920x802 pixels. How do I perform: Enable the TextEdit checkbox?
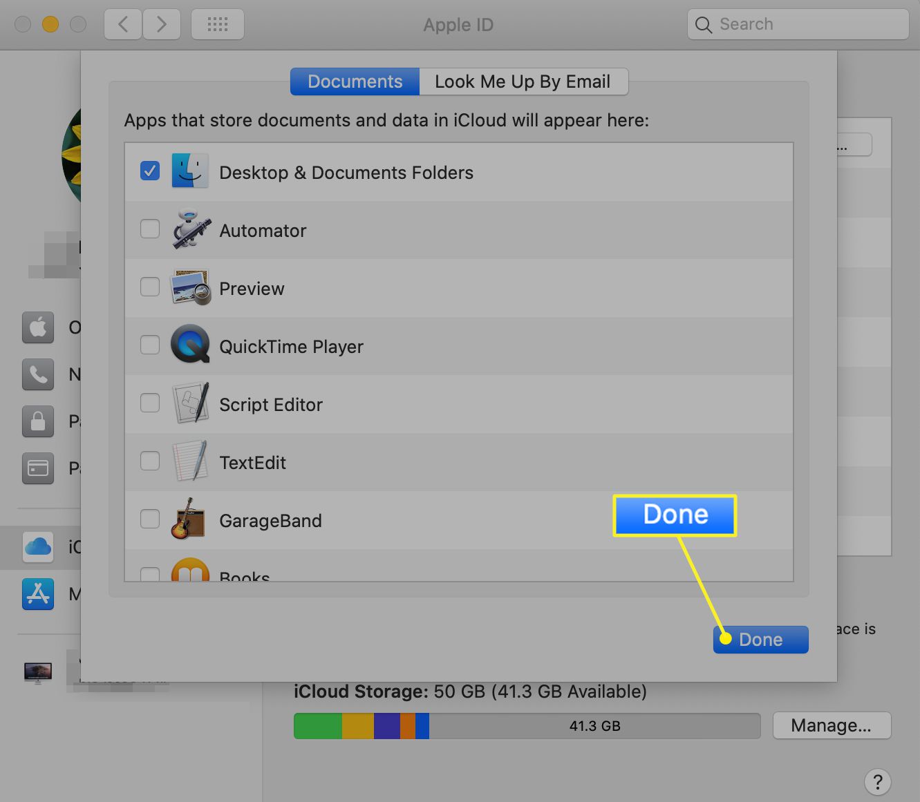click(x=150, y=461)
